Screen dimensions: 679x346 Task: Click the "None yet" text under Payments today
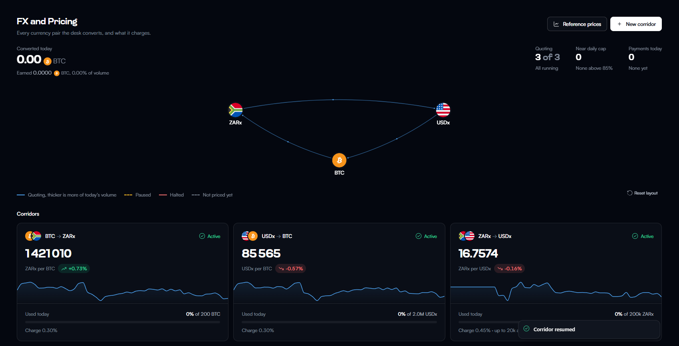638,68
